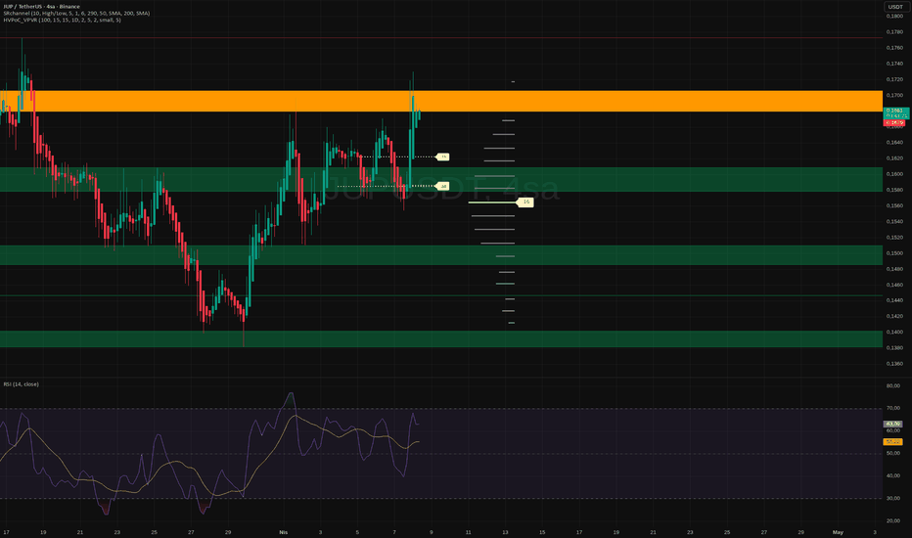Click the 0,1800 price axis label
This screenshot has width=912, height=538.
coord(894,17)
